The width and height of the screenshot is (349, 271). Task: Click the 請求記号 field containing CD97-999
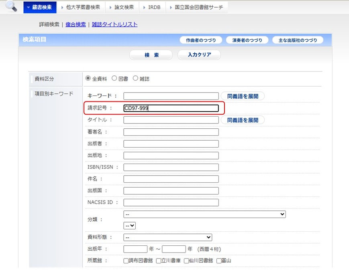(171, 108)
